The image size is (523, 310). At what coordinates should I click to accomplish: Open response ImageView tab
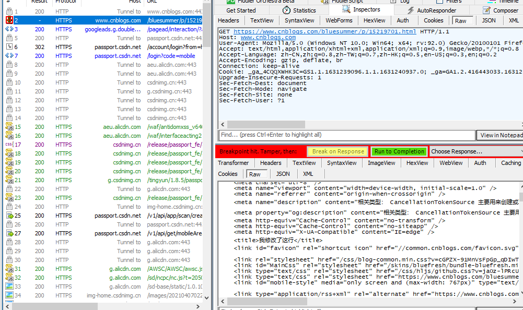pyautogui.click(x=381, y=163)
